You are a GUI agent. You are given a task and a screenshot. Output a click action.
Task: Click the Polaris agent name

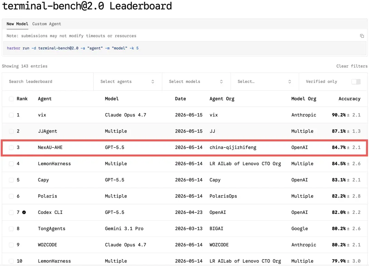point(47,196)
